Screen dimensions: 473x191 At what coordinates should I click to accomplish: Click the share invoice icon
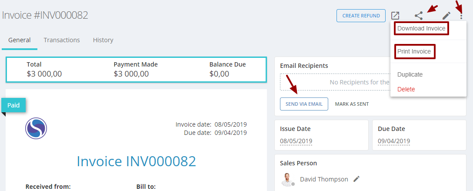pos(418,16)
